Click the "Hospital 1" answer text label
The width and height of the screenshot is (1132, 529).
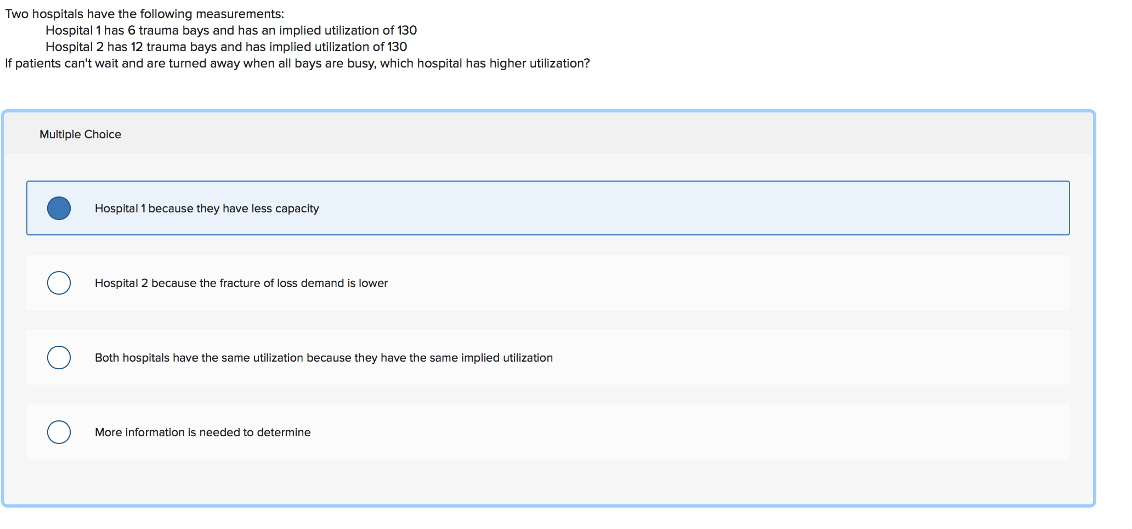click(206, 209)
